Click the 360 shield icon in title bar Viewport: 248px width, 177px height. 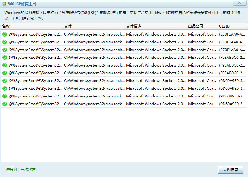click(x=4, y=4)
